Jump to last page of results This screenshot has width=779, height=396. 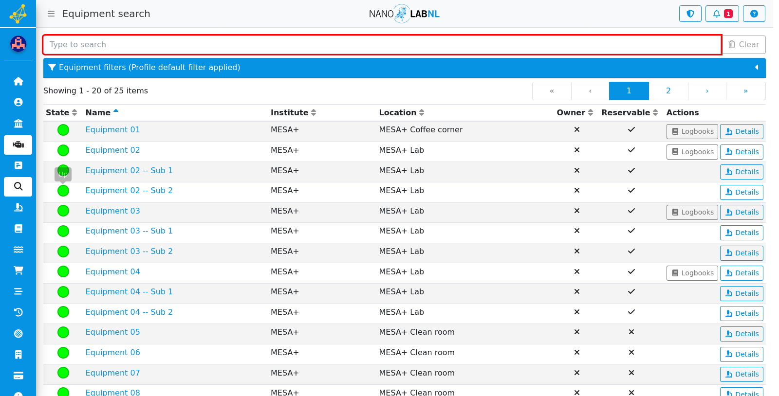[x=745, y=91]
